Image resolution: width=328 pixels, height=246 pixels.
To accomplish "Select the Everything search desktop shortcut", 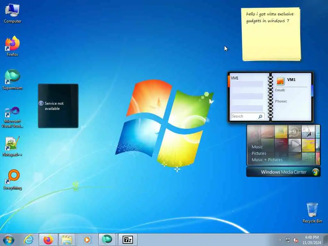I will click(x=12, y=180).
